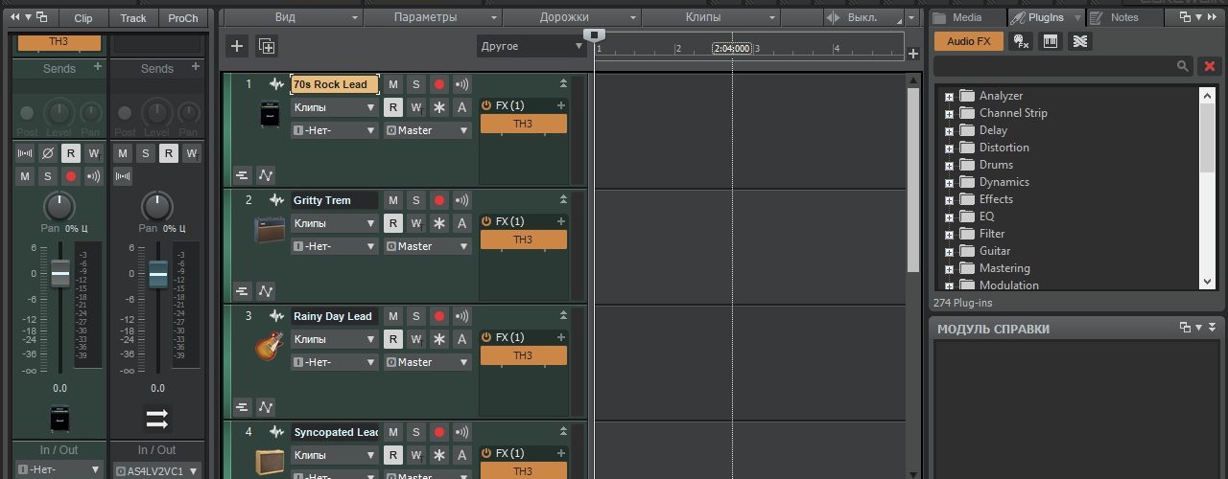Click the volume fader on first channel strip

point(60,275)
